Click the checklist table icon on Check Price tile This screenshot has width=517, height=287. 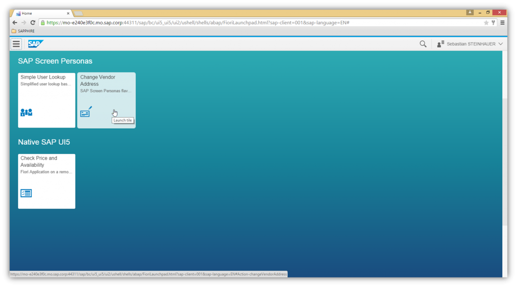click(x=26, y=193)
